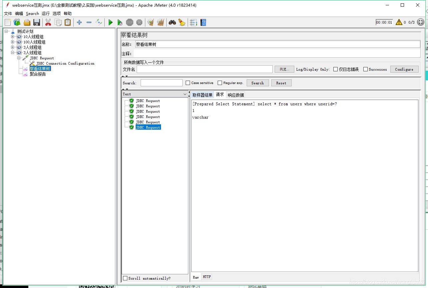
Task: Click the blue plus Expand All icon
Action: 79,22
